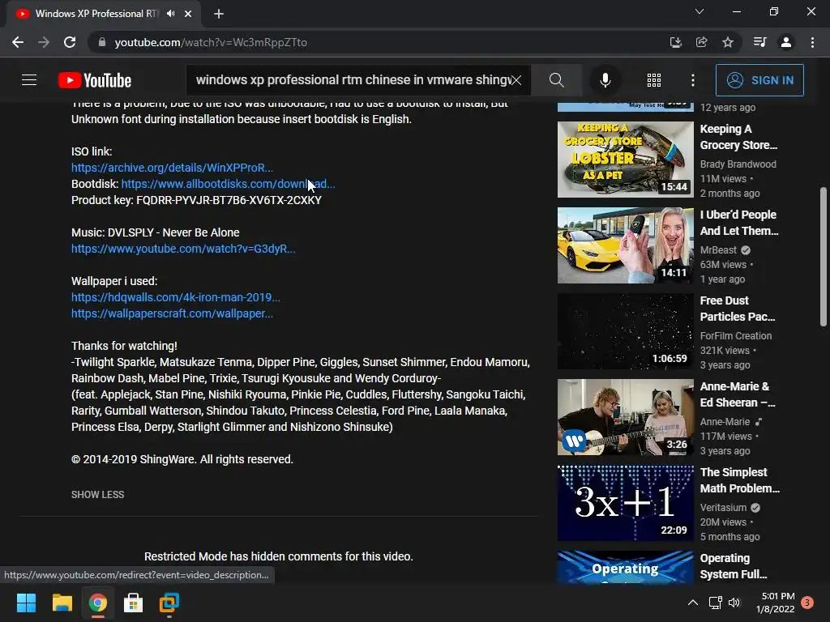Open the hdqwalls.com wallpaper link

(176, 297)
